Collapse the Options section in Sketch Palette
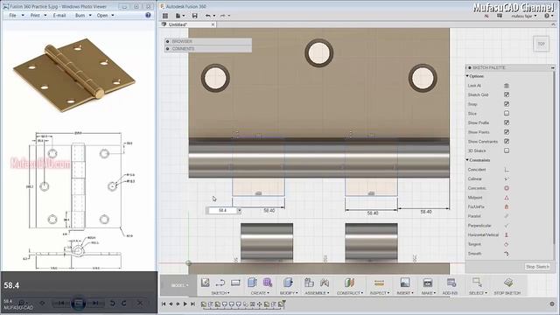Image resolution: width=560 pixels, height=315 pixels. tap(467, 76)
